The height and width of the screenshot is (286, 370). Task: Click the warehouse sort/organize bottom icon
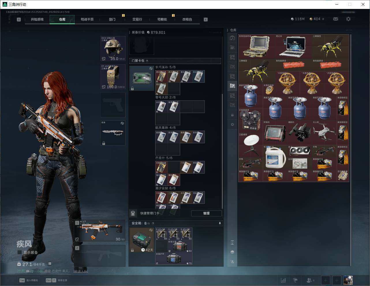tap(232, 262)
